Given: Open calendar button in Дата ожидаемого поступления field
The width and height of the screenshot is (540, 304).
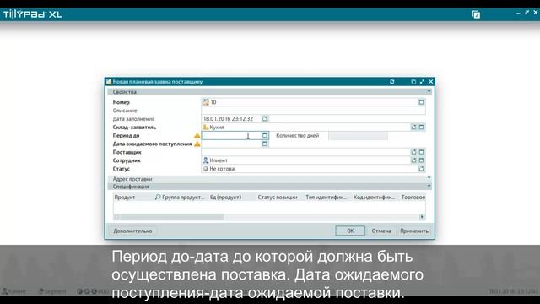Looking at the screenshot, I should 264,144.
